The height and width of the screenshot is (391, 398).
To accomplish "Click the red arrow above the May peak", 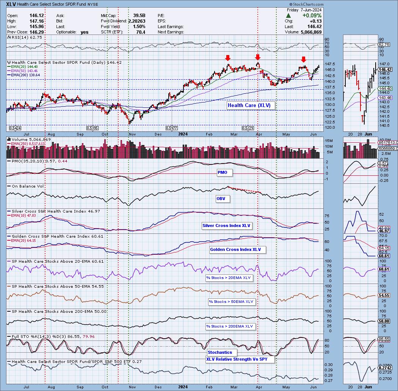I will 303,60.
